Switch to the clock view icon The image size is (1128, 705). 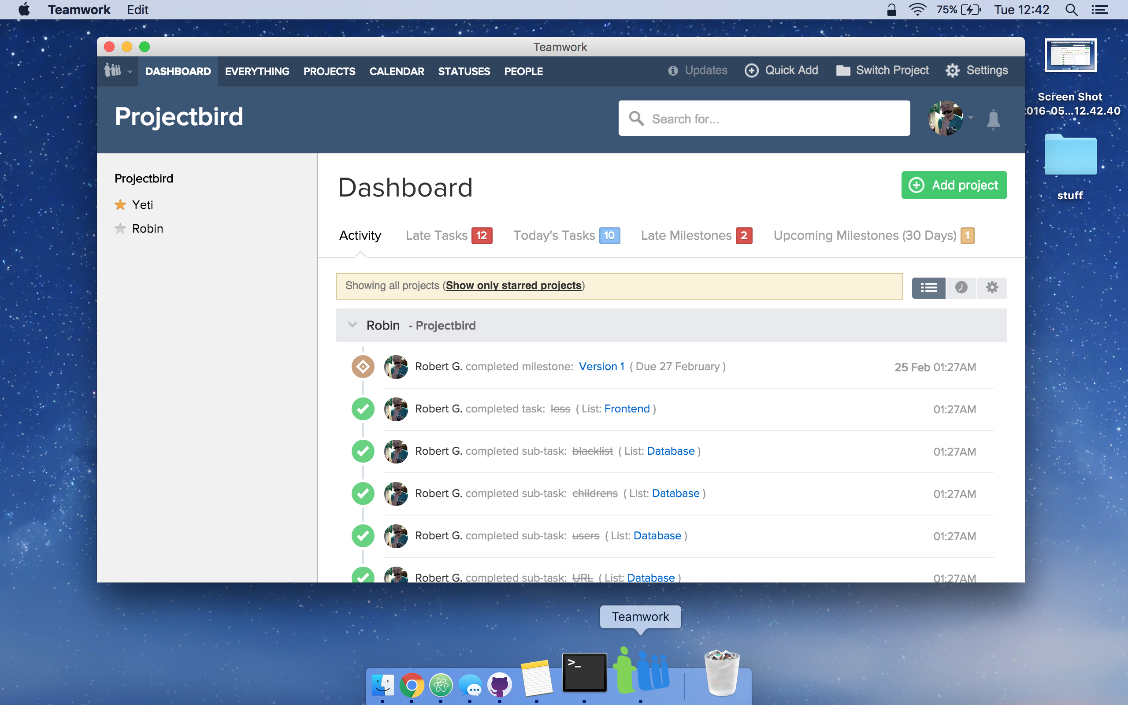tap(961, 288)
